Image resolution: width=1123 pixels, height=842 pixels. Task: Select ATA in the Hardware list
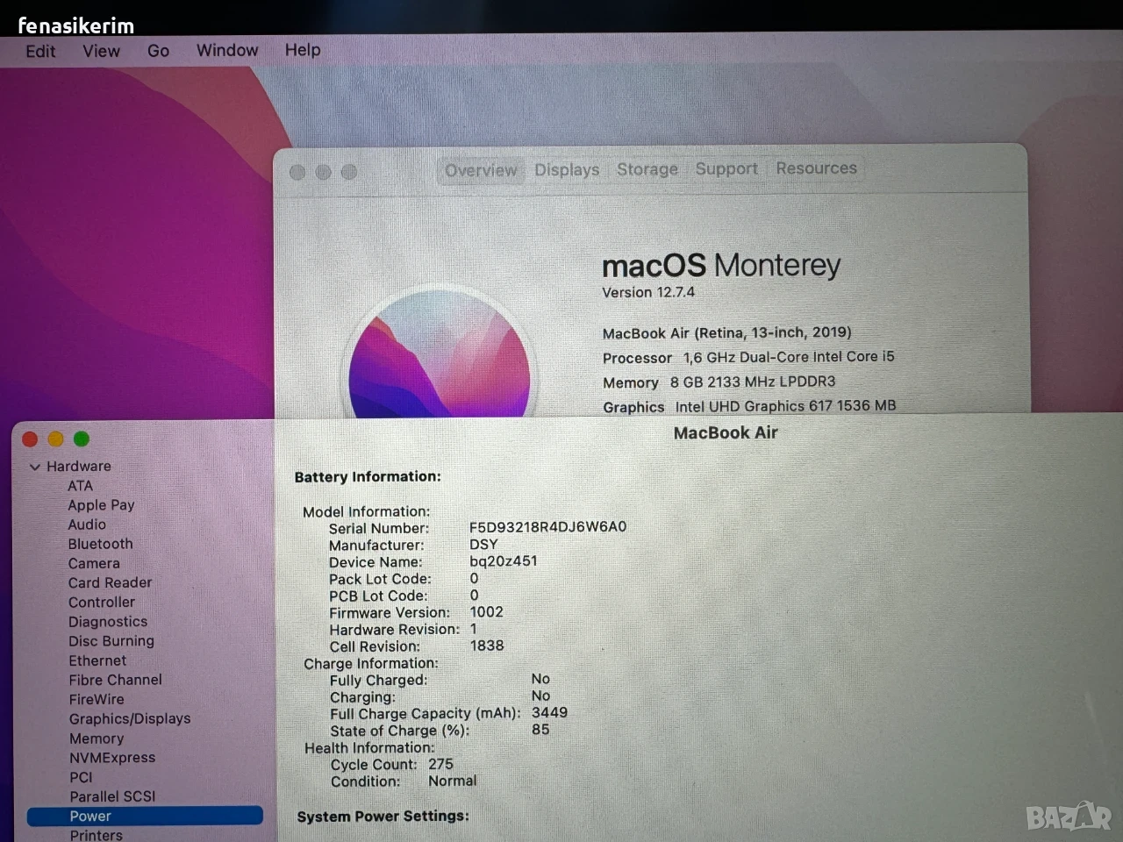(80, 486)
